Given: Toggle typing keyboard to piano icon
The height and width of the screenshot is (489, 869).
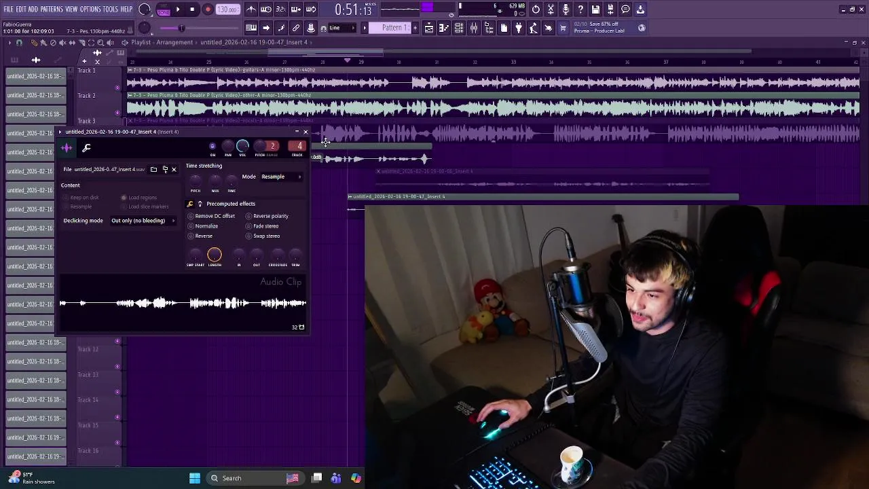Looking at the screenshot, I should point(251,28).
